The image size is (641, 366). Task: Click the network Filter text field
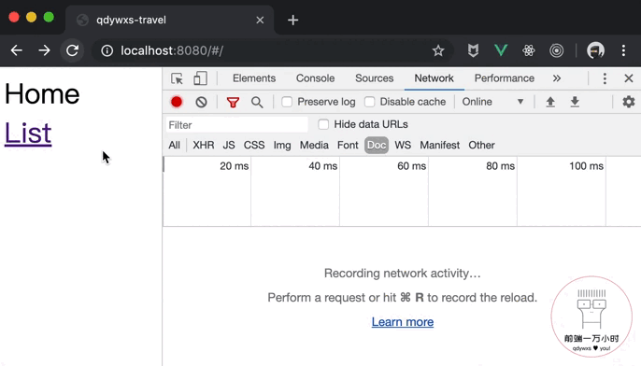point(237,124)
